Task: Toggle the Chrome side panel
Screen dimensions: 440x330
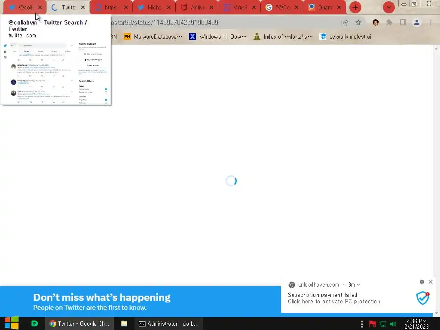Action: [403, 23]
